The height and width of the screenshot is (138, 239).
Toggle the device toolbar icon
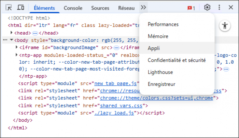tap(20, 7)
